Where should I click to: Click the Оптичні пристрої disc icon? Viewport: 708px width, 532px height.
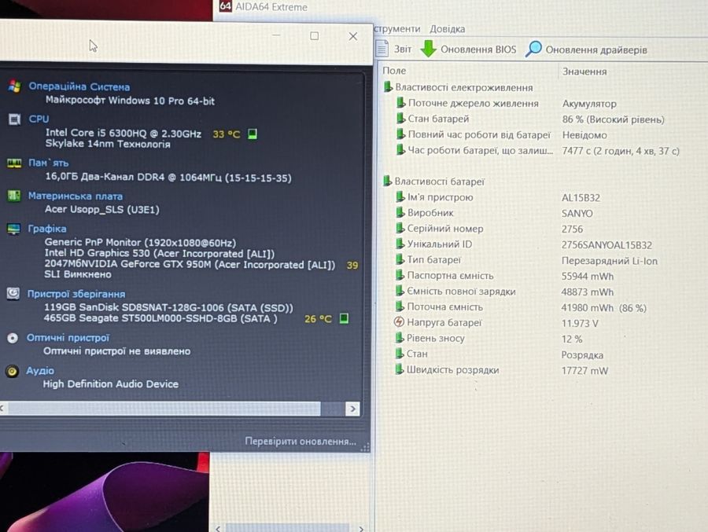tap(13, 338)
